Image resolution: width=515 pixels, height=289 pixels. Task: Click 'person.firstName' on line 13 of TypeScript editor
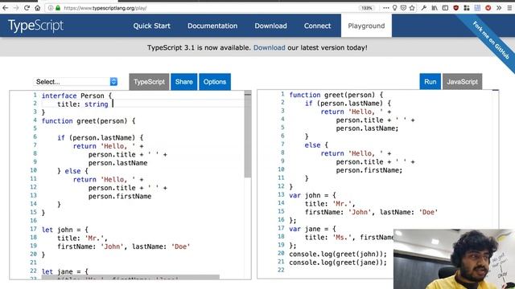(x=120, y=196)
